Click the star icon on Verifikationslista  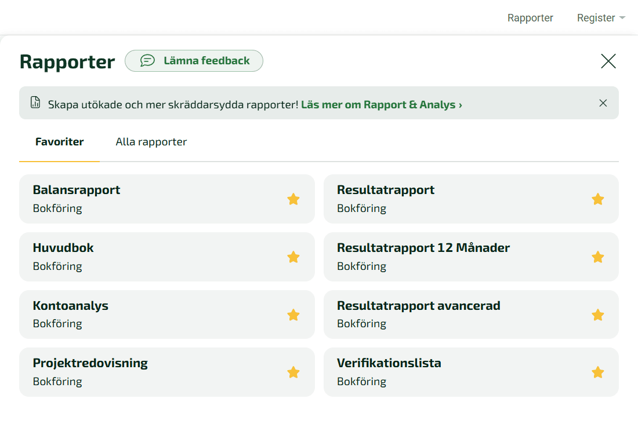tap(597, 372)
